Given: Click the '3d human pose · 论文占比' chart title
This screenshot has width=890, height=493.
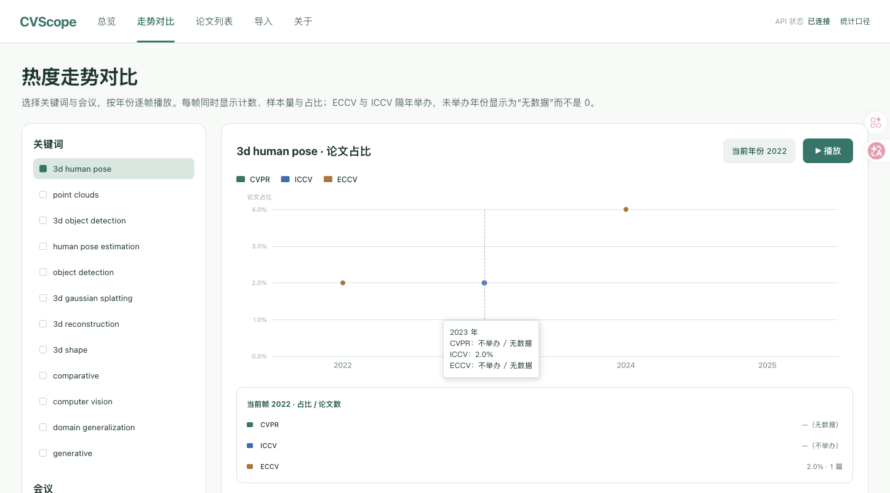Looking at the screenshot, I should pyautogui.click(x=303, y=151).
